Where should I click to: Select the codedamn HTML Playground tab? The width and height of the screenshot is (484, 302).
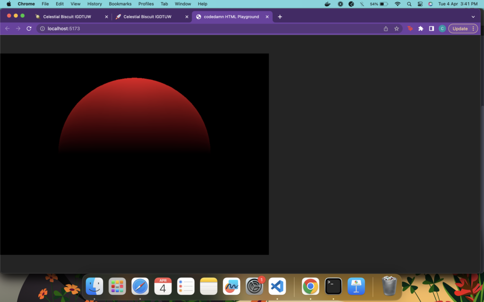232,17
